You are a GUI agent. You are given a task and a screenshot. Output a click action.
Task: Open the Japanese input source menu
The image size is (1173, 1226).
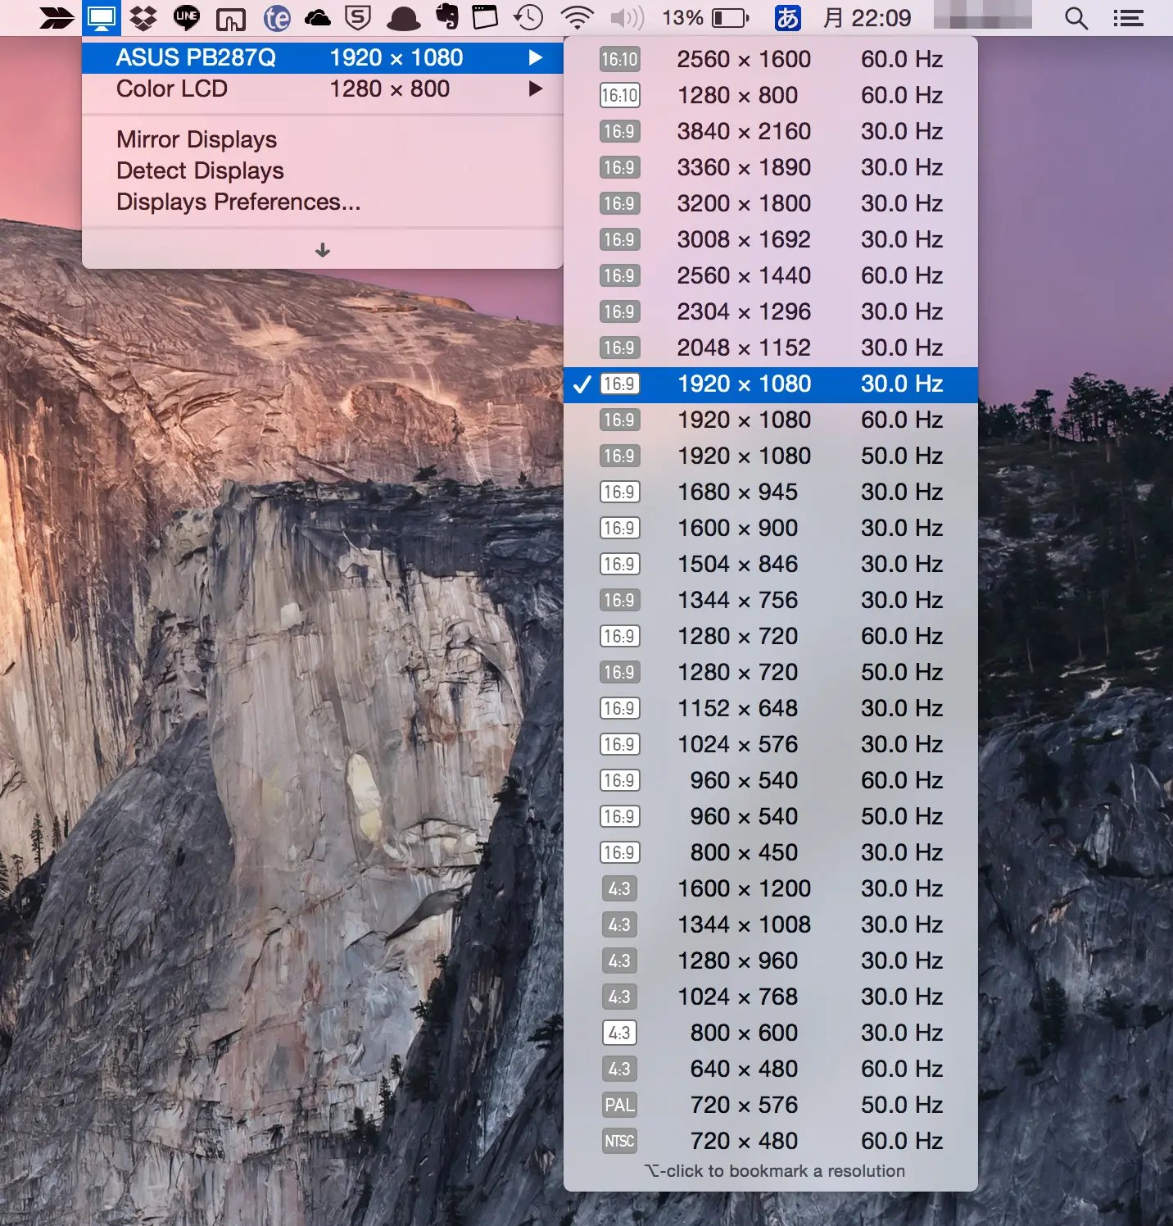pos(787,18)
